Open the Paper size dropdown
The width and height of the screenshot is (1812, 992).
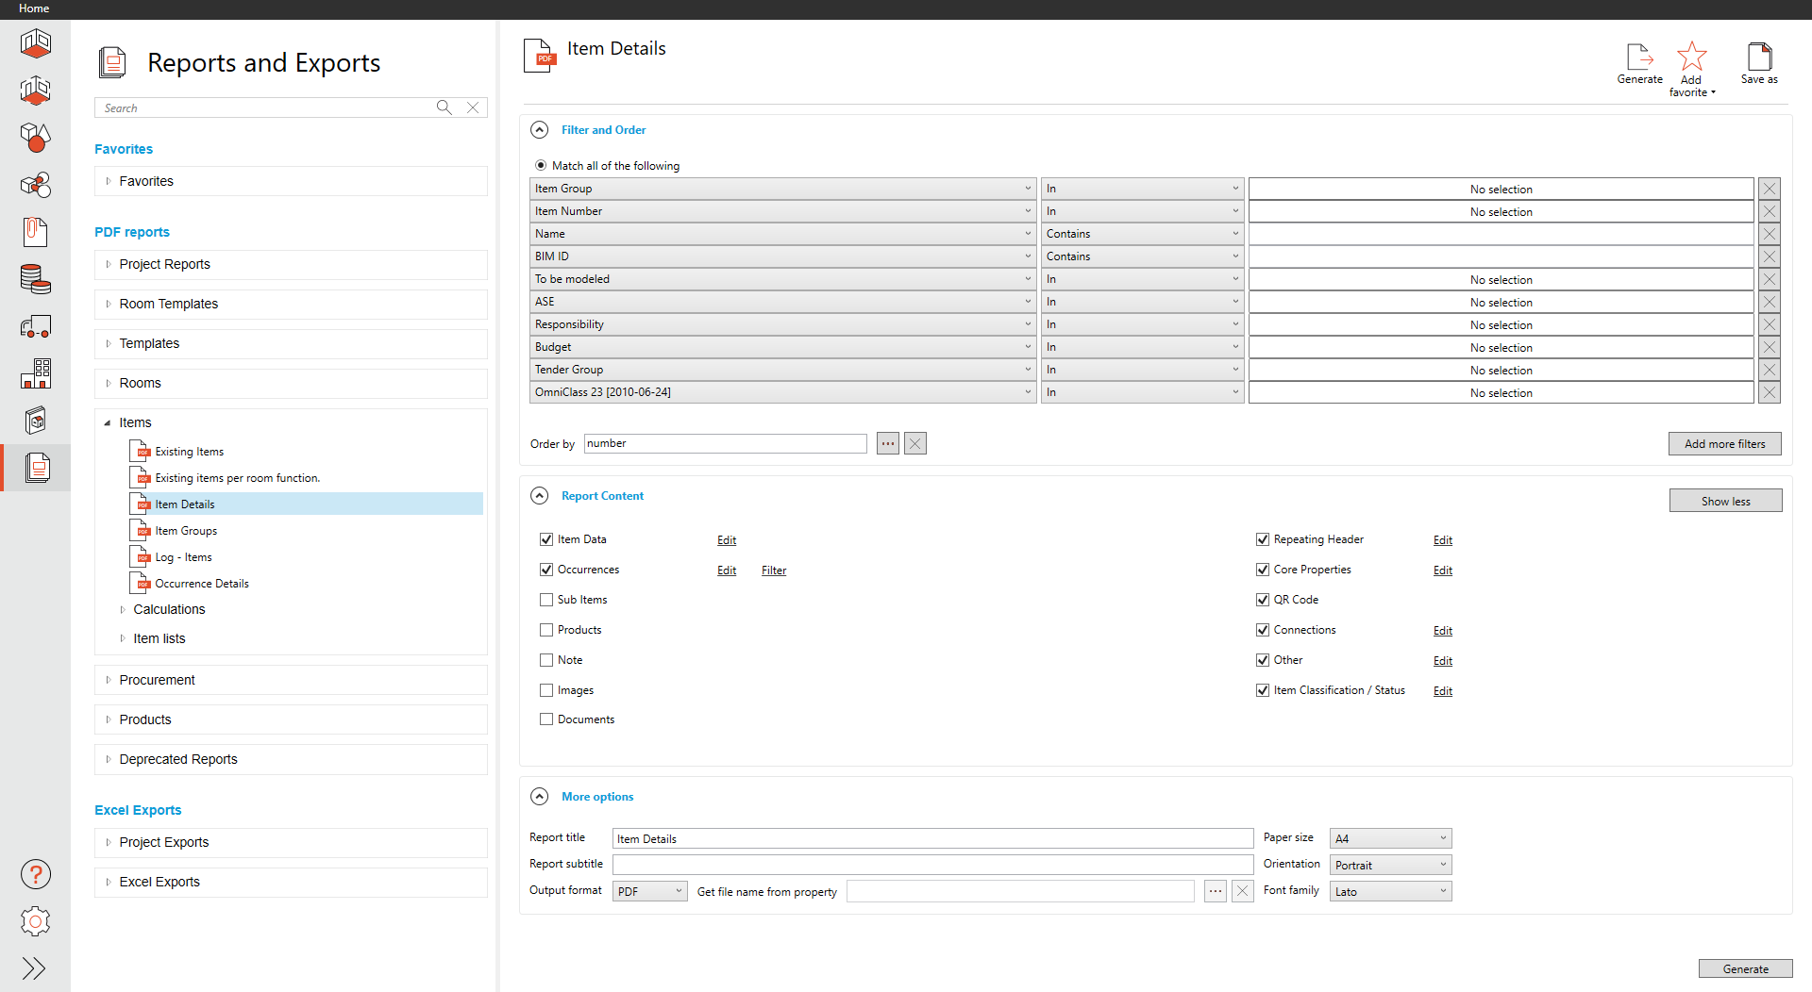point(1390,838)
